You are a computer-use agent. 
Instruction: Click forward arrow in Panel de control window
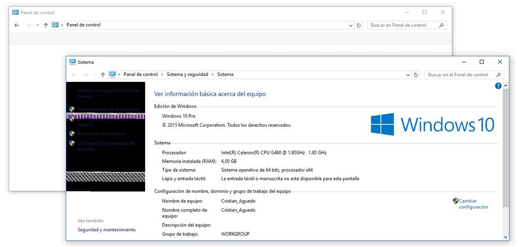point(28,25)
